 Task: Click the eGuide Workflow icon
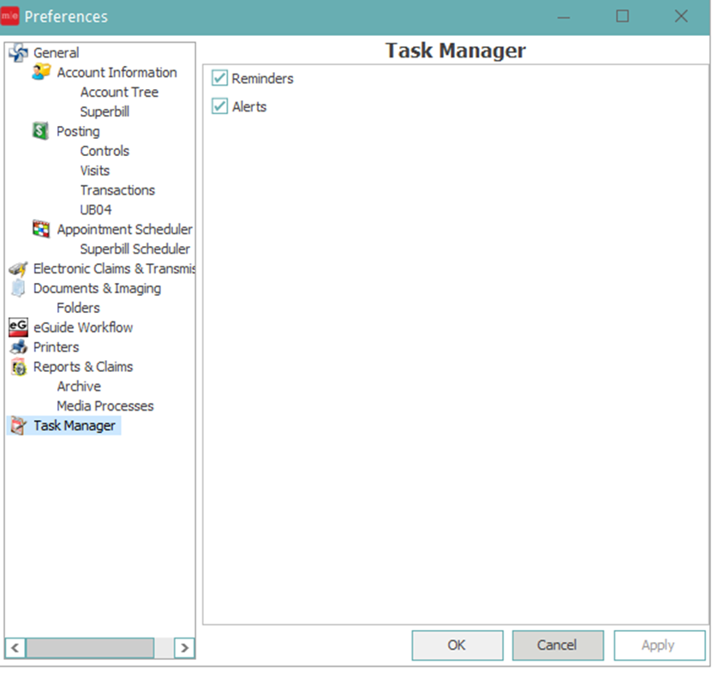pyautogui.click(x=17, y=327)
